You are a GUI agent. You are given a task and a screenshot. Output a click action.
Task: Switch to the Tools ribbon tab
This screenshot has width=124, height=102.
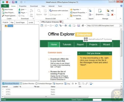pyautogui.click(x=60, y=6)
